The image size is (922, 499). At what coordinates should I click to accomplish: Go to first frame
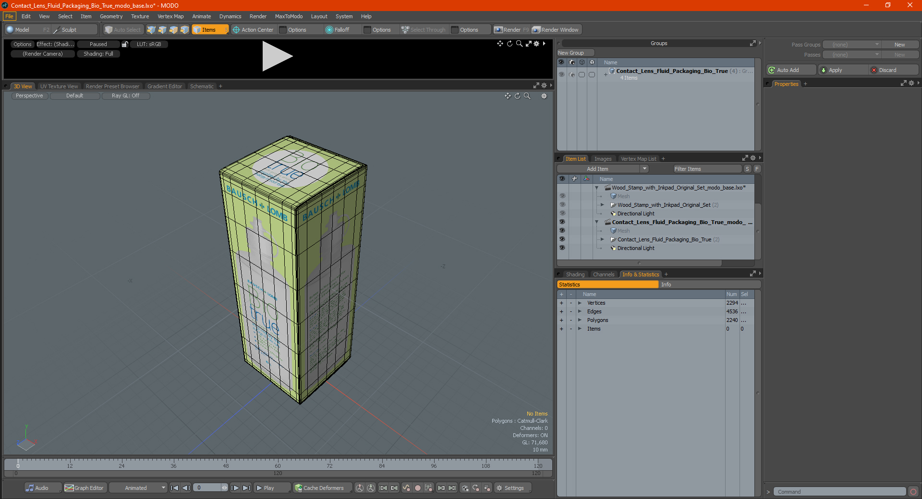[175, 488]
